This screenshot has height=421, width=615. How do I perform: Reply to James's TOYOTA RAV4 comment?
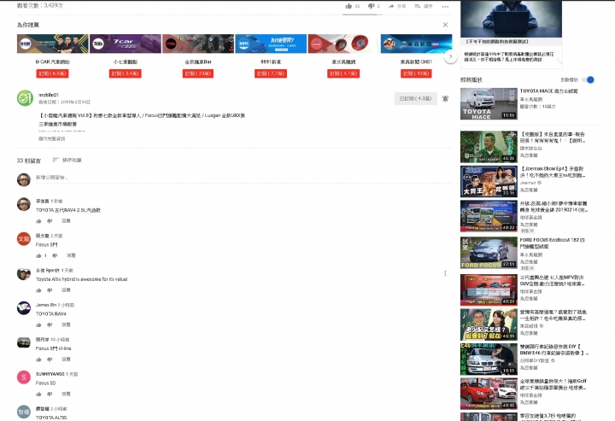coord(66,325)
